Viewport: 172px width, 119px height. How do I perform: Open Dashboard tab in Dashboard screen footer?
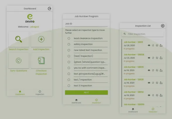pos(20,93)
